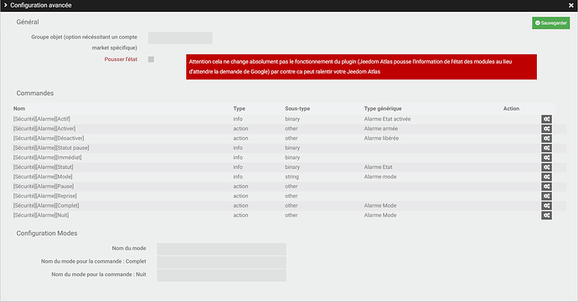
Task: Select the [Sécurité][Alarme][Statut pause] command name
Action: [x=51, y=148]
